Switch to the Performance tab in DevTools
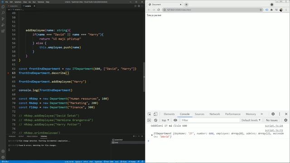 (232, 114)
